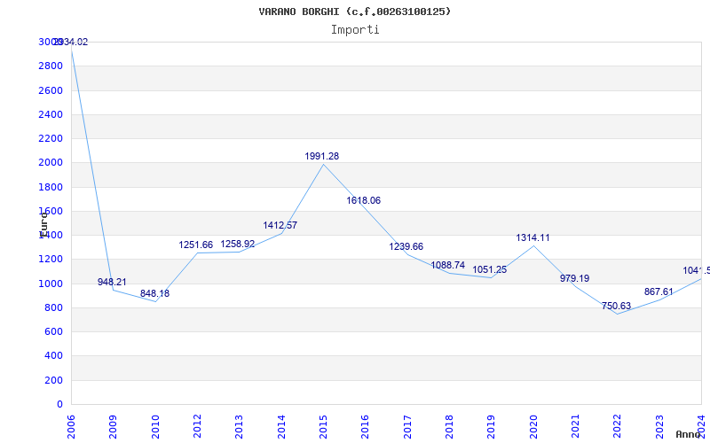Click the 2400 y-axis tick label
The image size is (710, 443).
tap(51, 115)
